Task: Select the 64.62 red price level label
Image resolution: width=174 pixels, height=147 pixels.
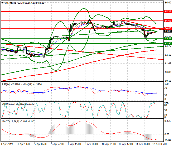Action: pos(168,20)
